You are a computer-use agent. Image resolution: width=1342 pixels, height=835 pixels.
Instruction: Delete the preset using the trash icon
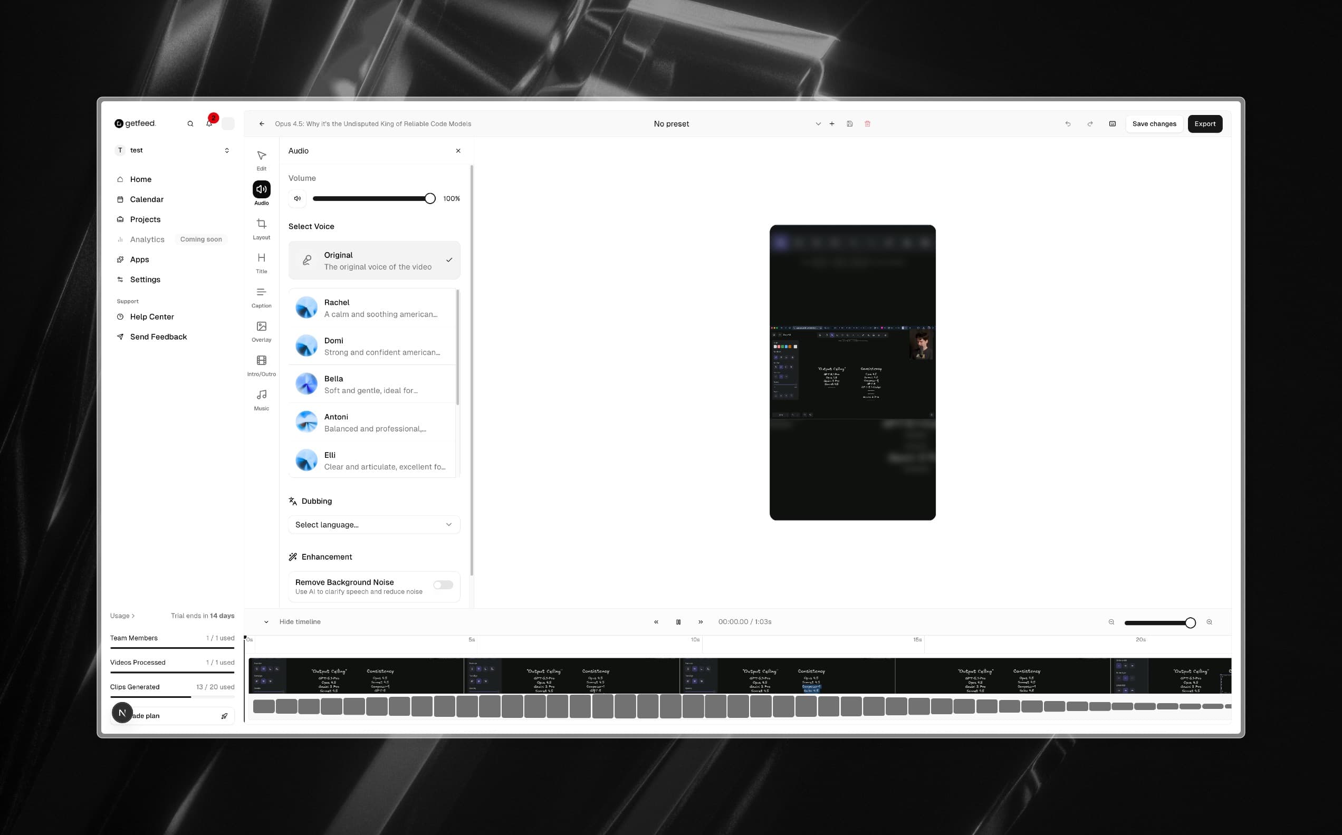click(x=867, y=123)
